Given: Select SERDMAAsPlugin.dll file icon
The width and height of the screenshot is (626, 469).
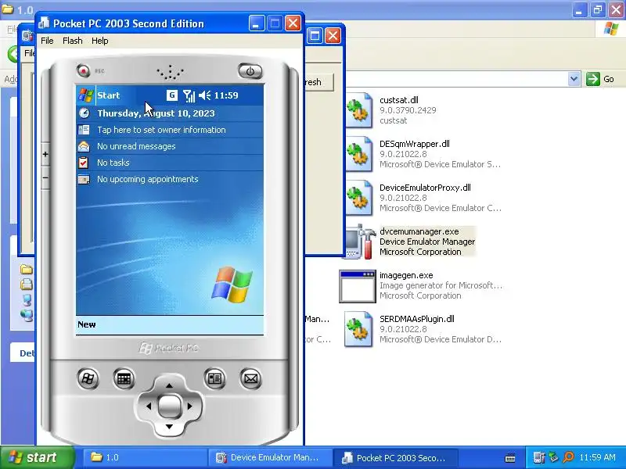Looking at the screenshot, I should tap(358, 329).
